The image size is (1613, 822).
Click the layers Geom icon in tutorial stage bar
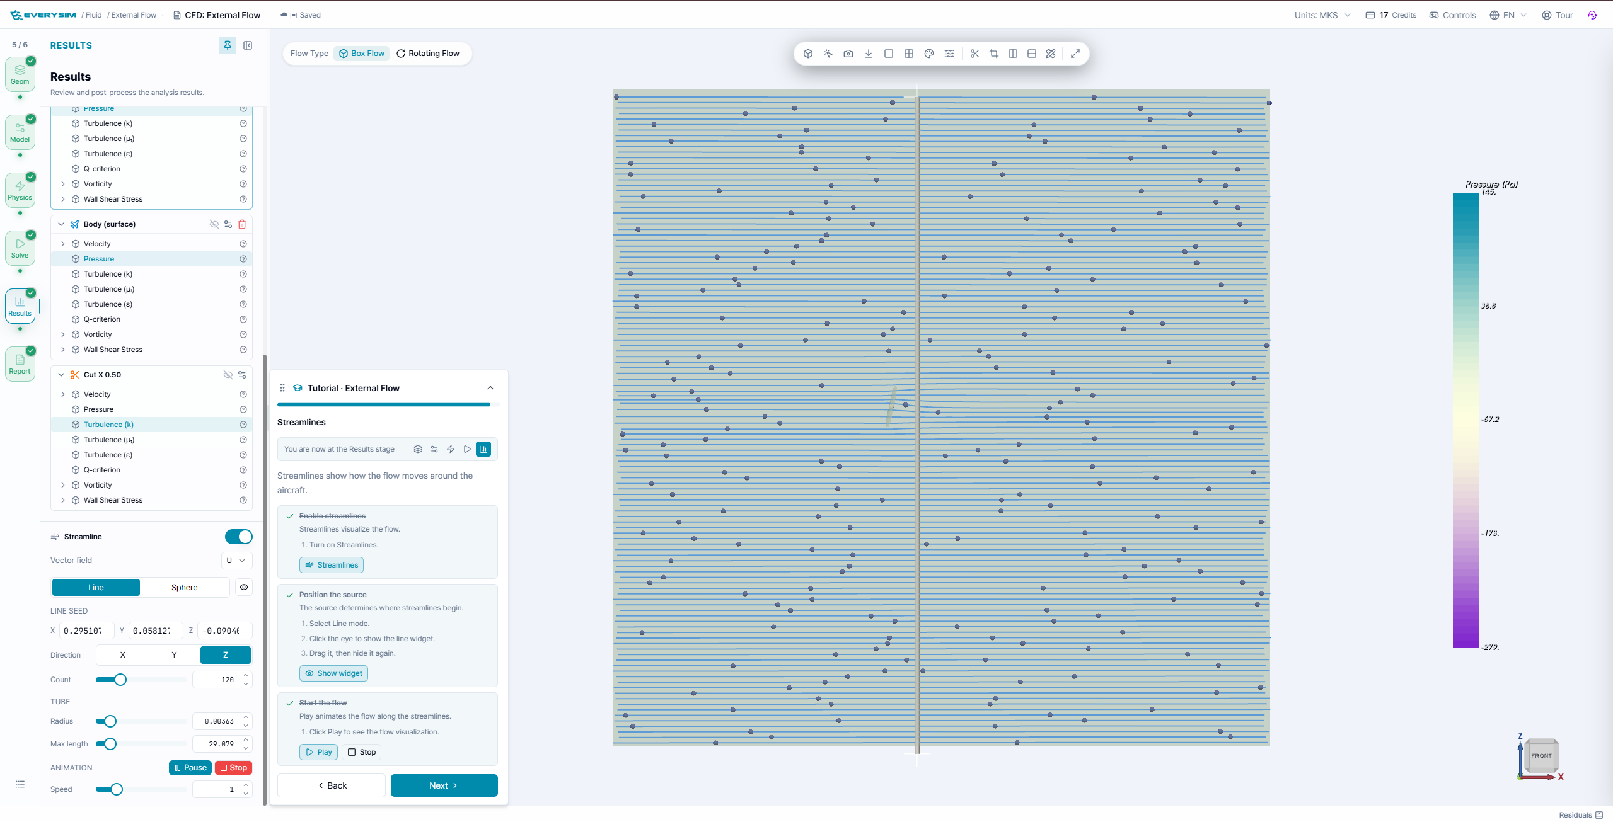point(418,449)
